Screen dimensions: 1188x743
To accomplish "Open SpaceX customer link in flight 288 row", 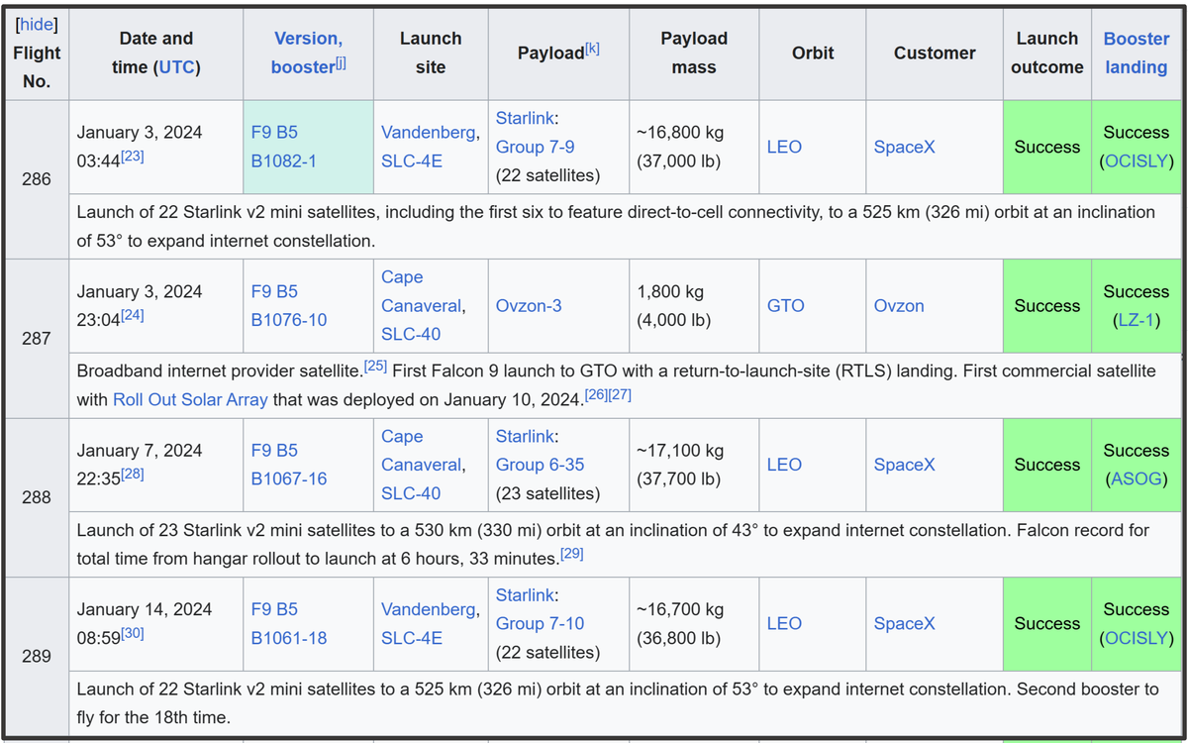I will click(x=904, y=465).
